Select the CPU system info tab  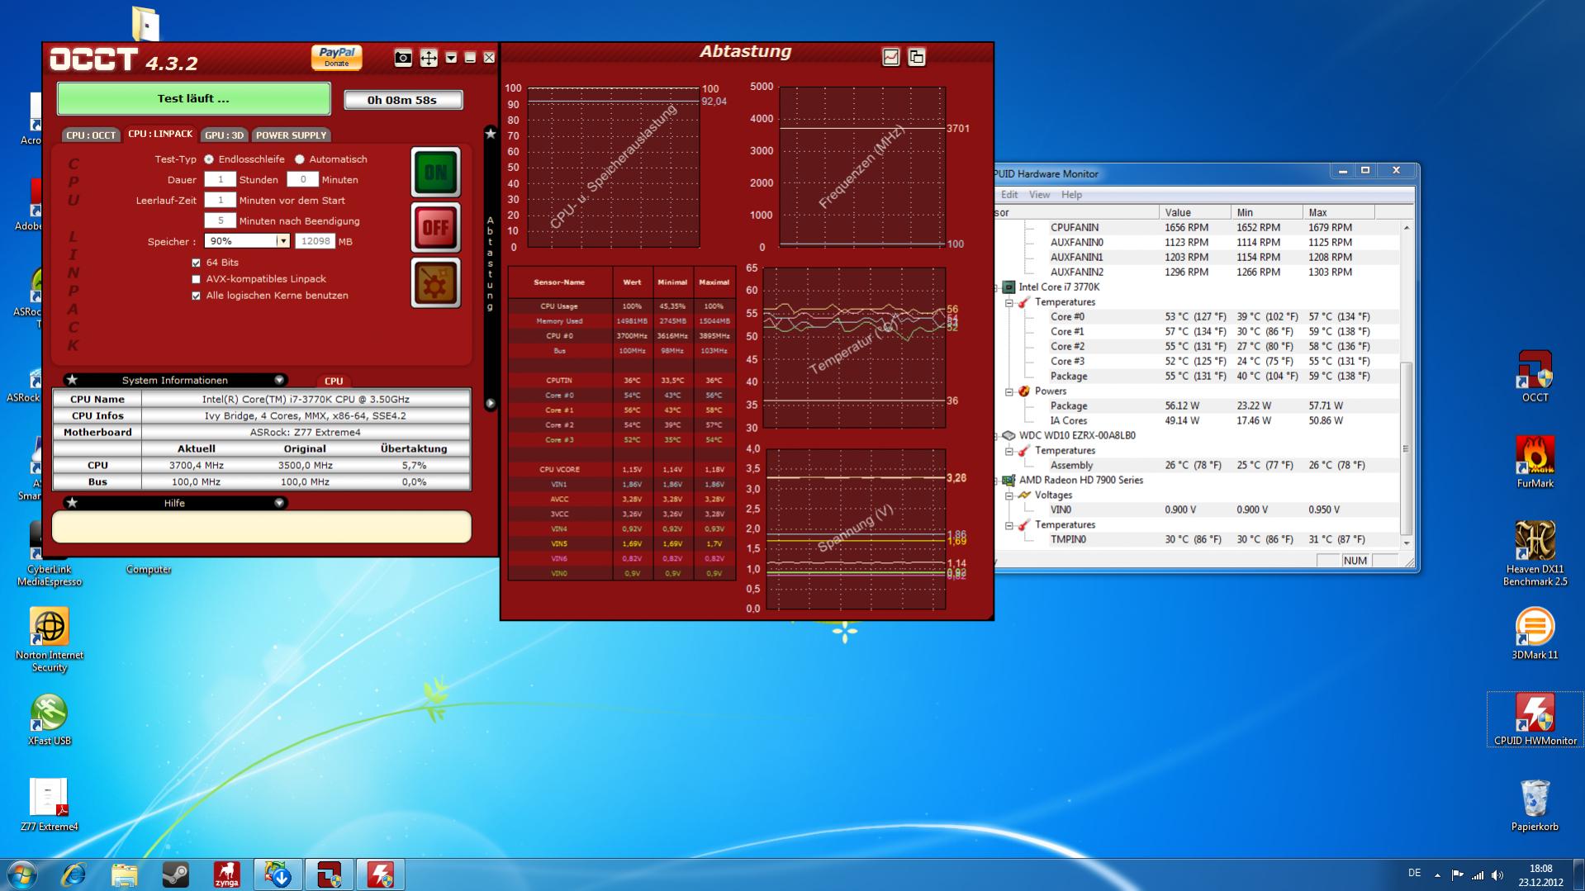334,381
